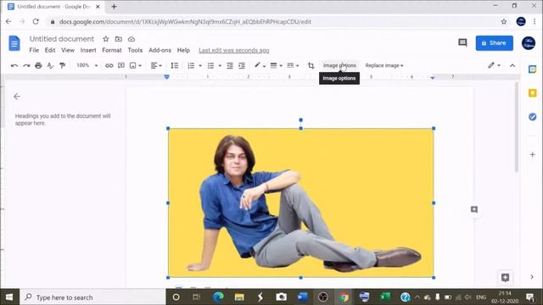The height and width of the screenshot is (305, 543).
Task: Open the Tools menu
Action: pyautogui.click(x=135, y=50)
